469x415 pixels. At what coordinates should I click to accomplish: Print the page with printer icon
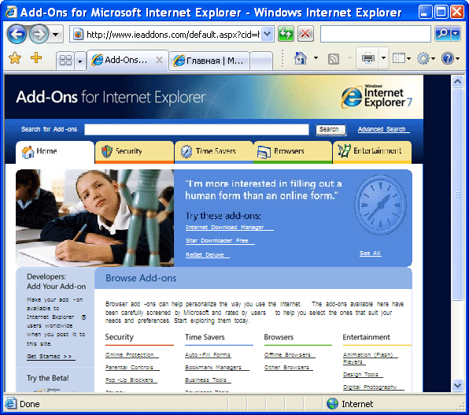[x=368, y=57]
